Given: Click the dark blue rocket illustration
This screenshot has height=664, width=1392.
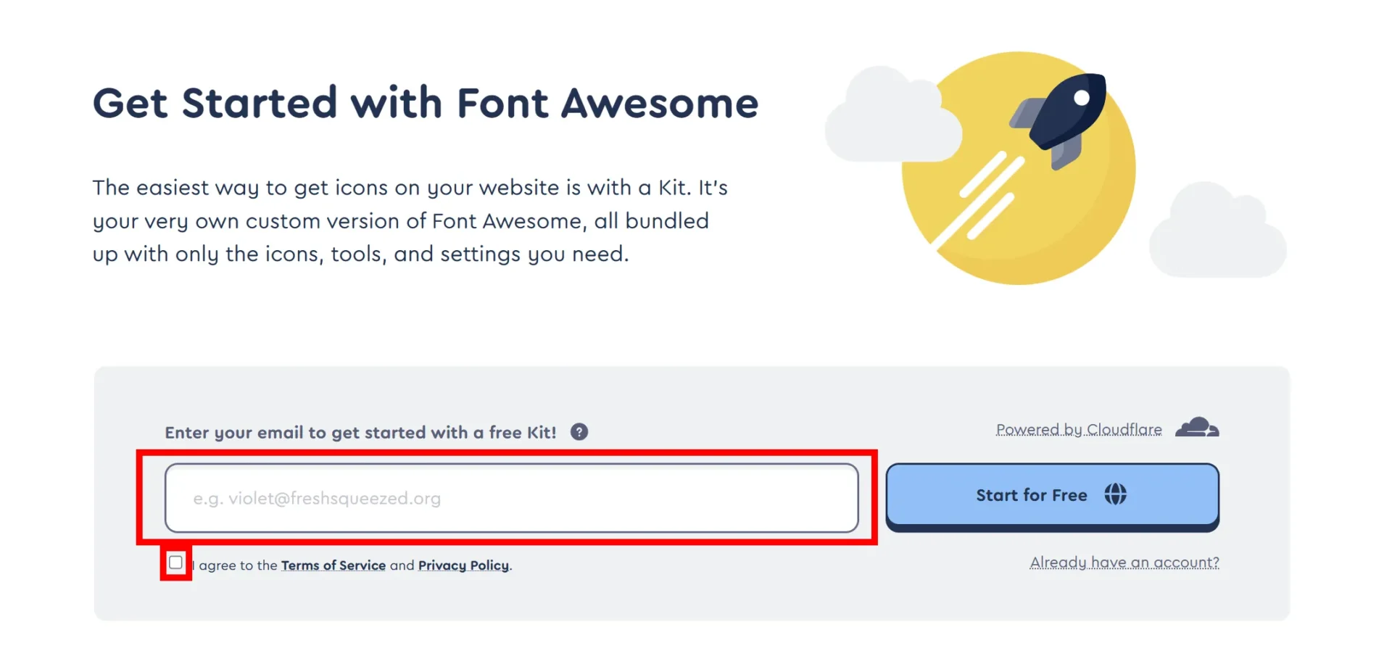Looking at the screenshot, I should point(1064,116).
